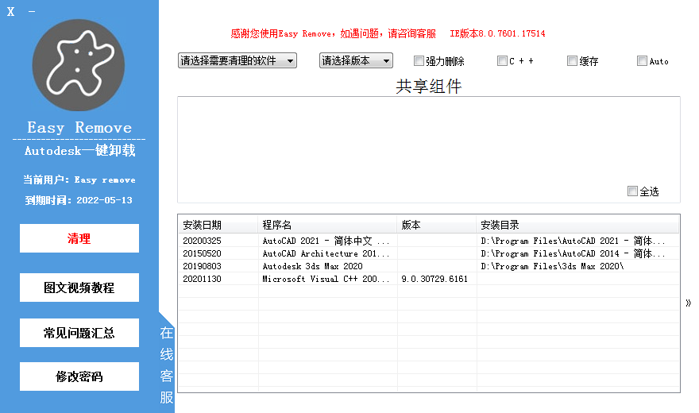
Task: Click version cell 9.0.30729.6161
Action: 434,279
